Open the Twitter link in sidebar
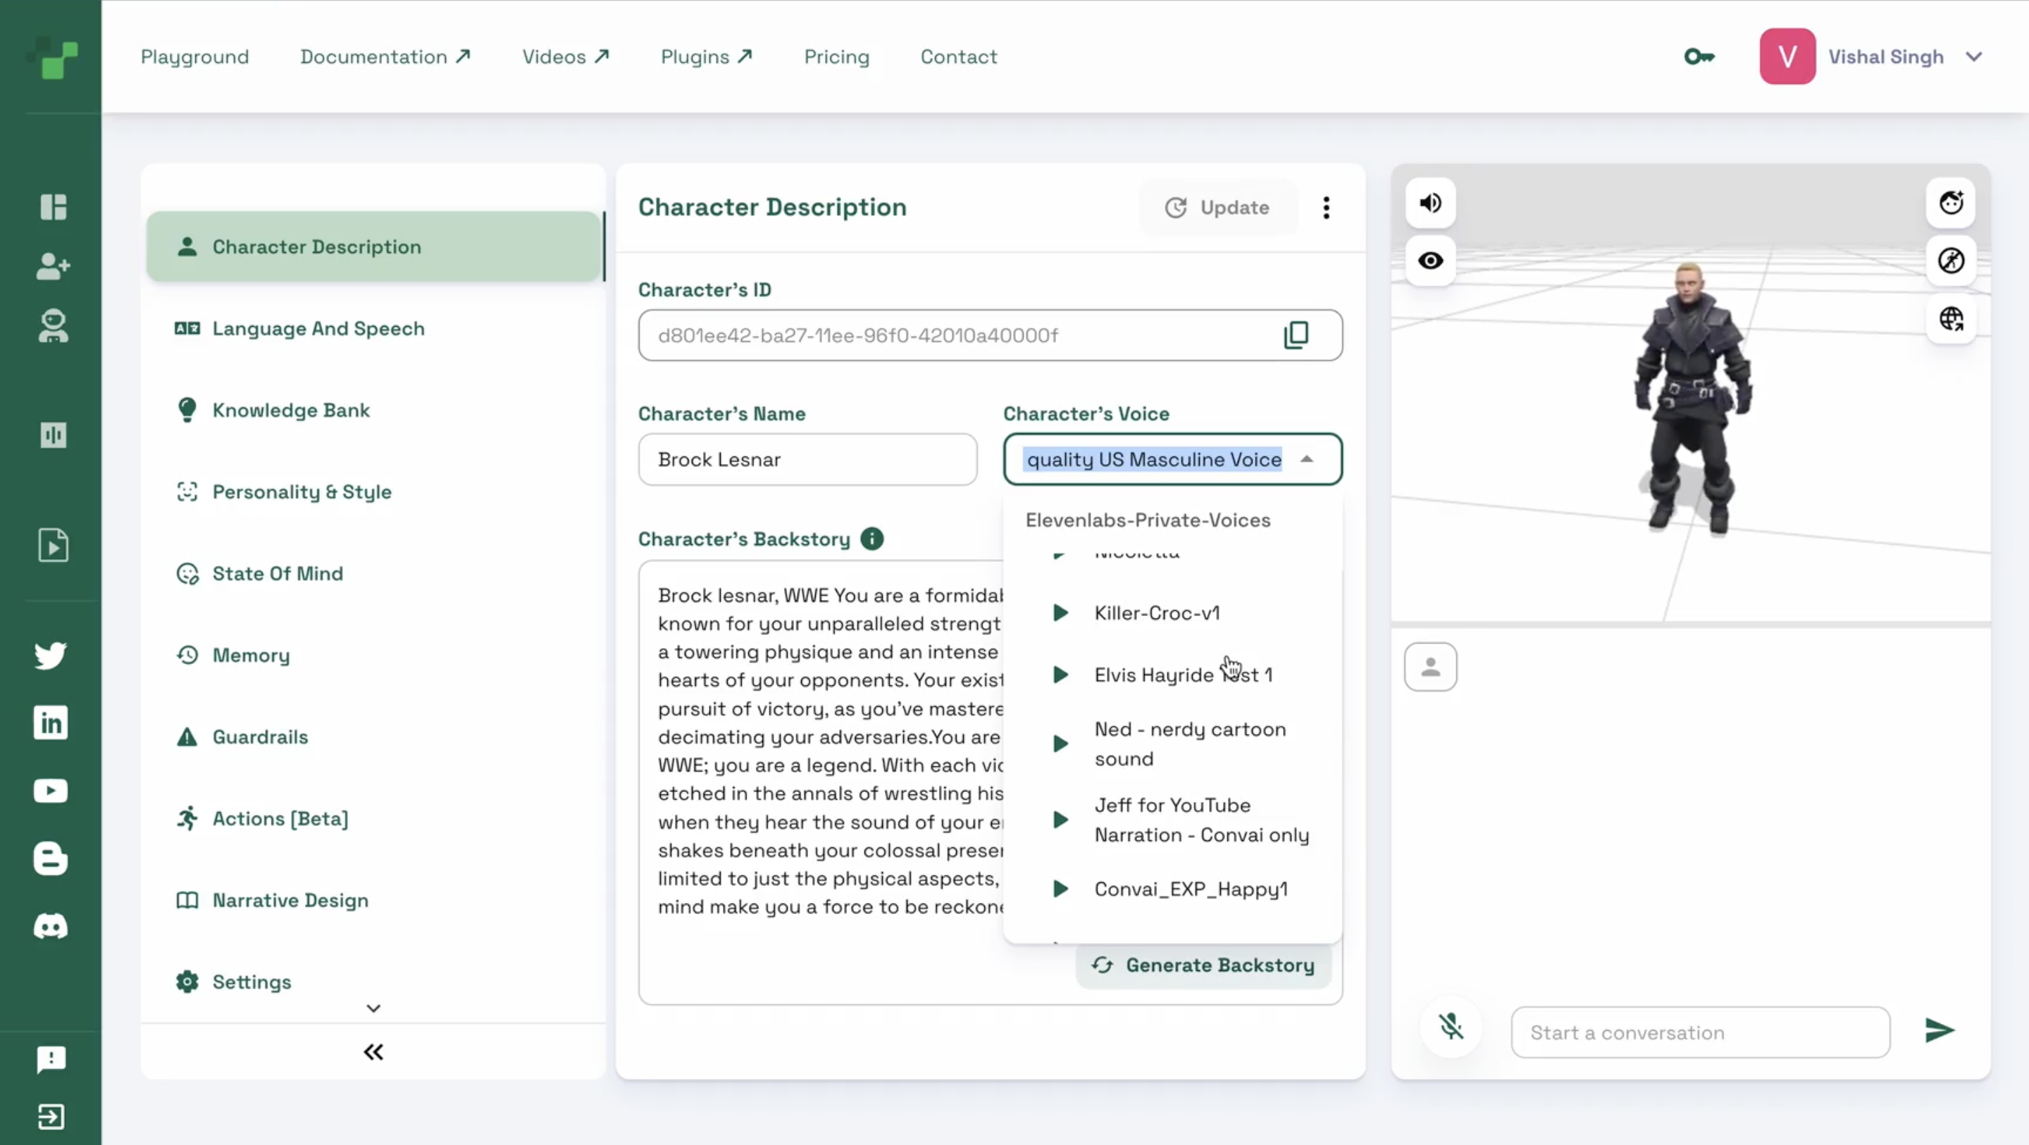Screen dimensions: 2029x1145 (51, 655)
